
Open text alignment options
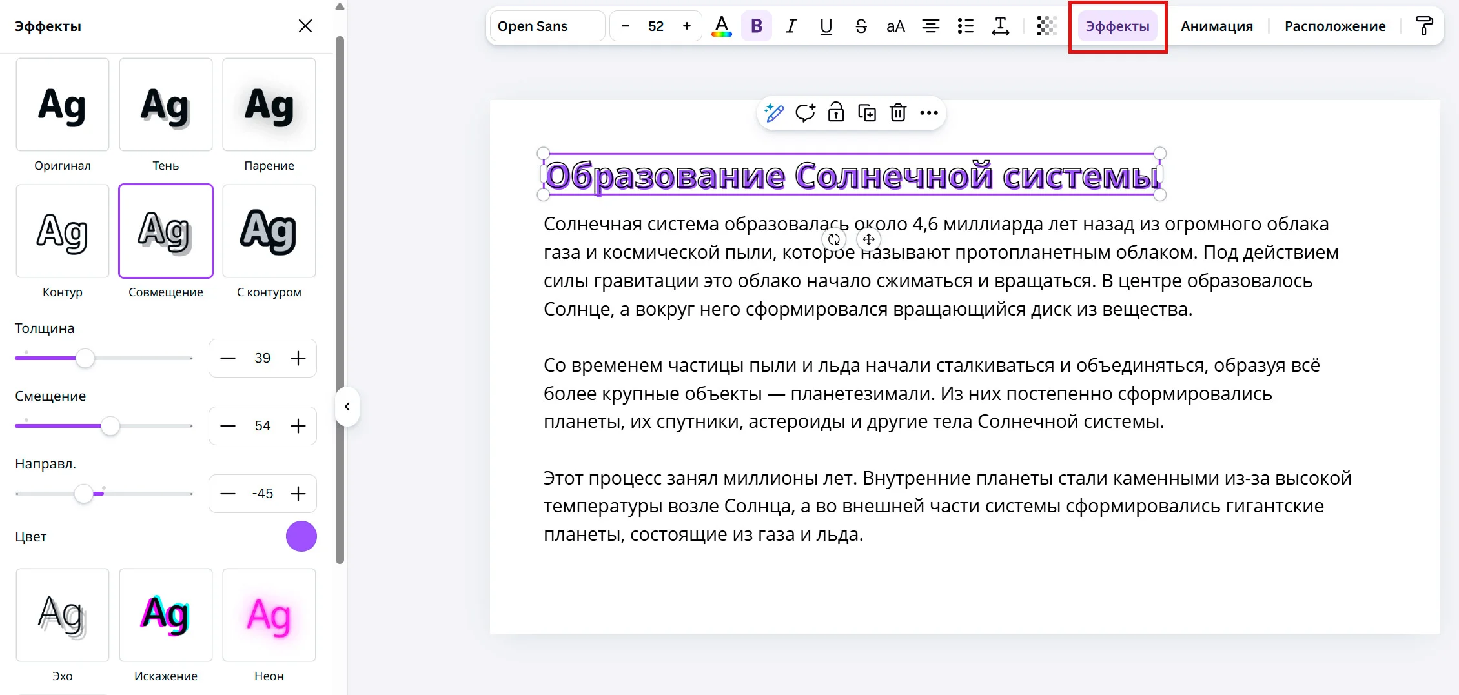[930, 26]
